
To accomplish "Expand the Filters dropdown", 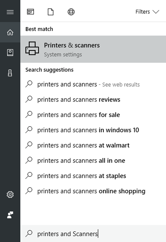I will pos(147,12).
